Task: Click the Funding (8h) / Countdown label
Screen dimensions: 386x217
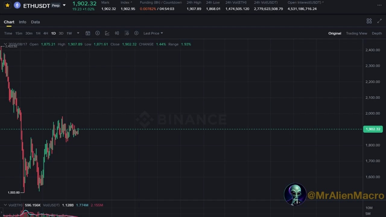Action: coord(161,2)
